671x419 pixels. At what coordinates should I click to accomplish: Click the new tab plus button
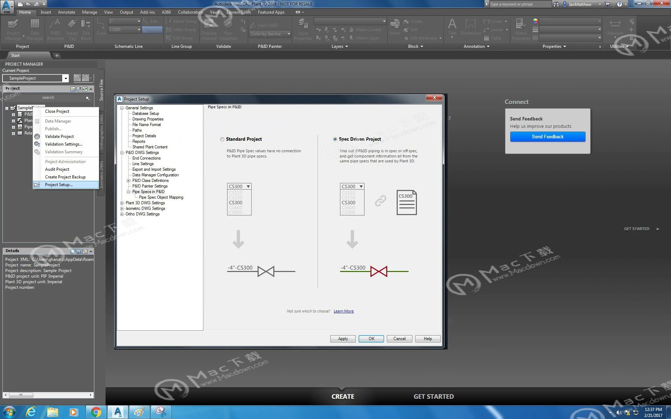pyautogui.click(x=57, y=56)
